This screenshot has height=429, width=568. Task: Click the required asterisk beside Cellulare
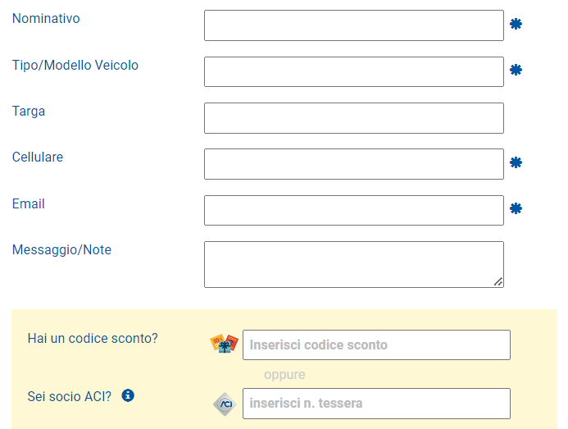coord(516,163)
